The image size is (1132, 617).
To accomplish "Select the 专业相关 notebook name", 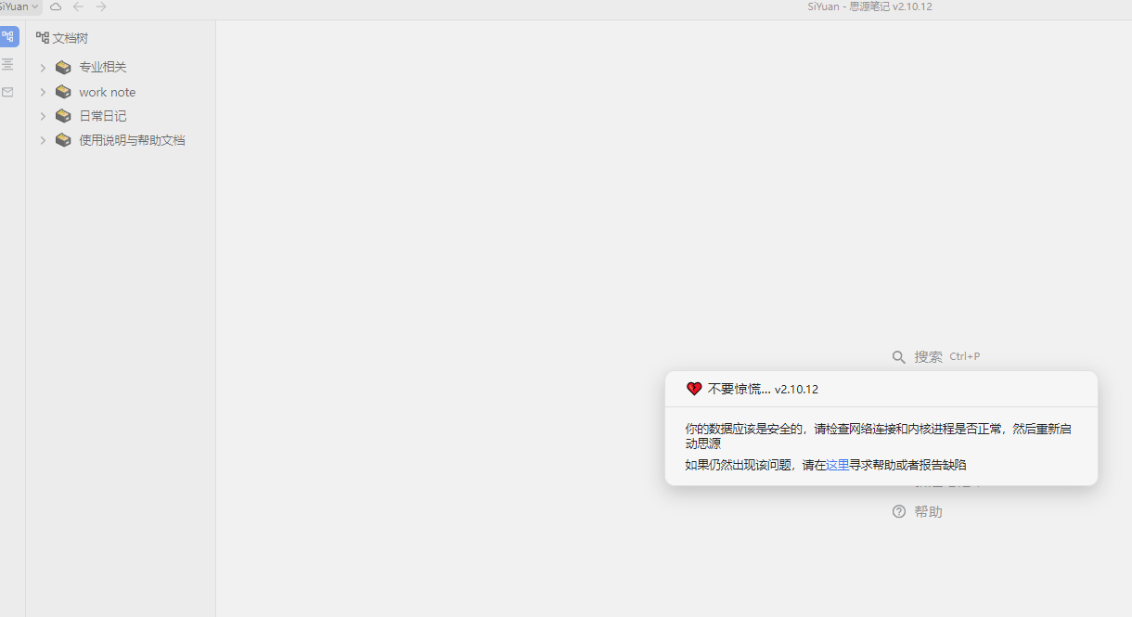I will pyautogui.click(x=103, y=68).
